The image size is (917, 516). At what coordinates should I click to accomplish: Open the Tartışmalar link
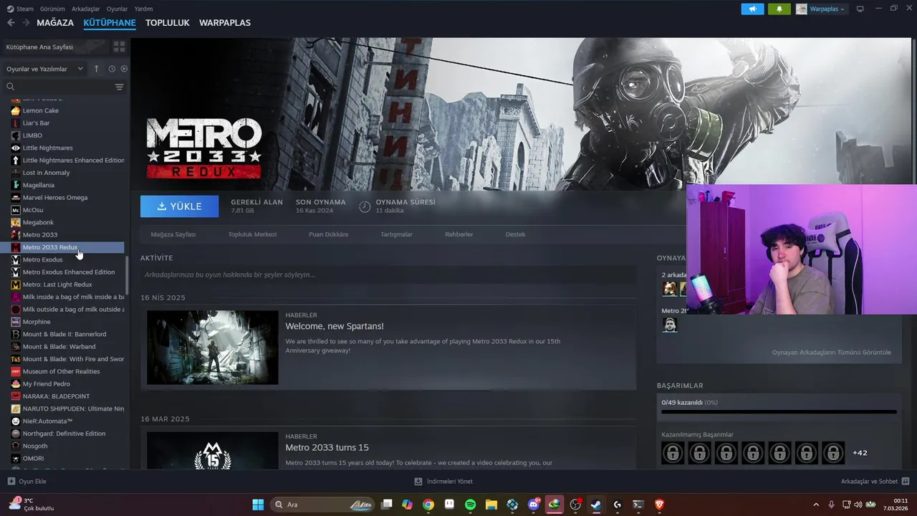click(396, 234)
